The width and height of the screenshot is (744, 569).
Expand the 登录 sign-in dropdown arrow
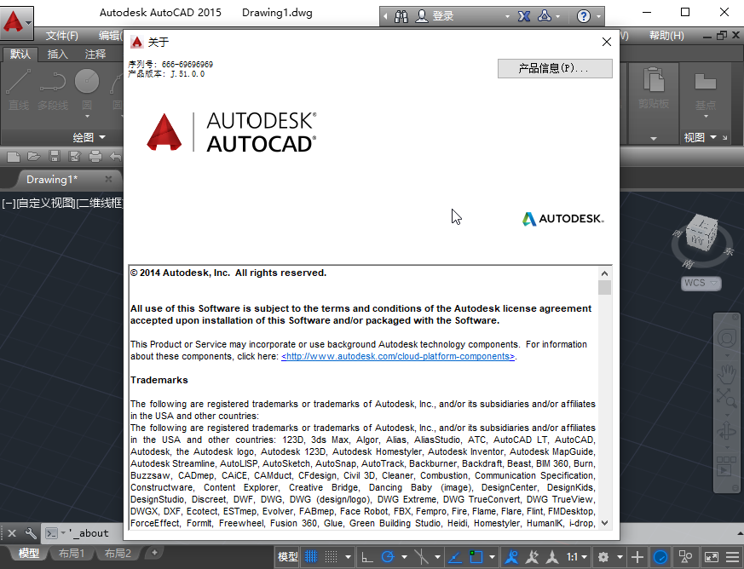coord(507,14)
